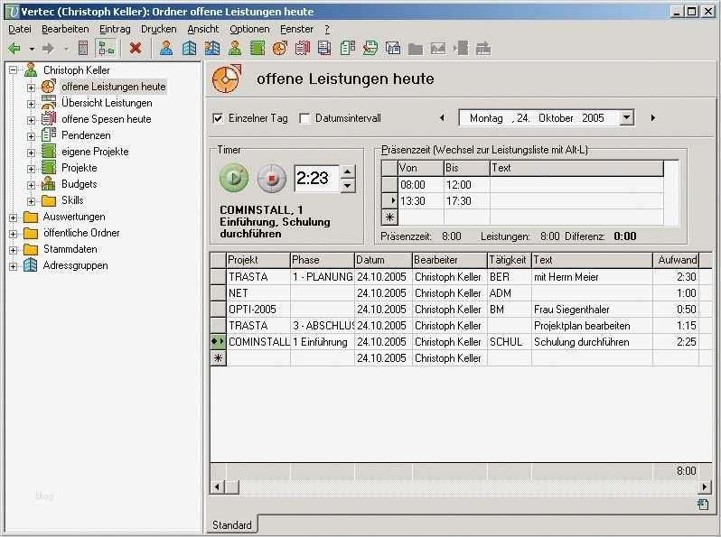The height and width of the screenshot is (537, 721).
Task: Click the gray chart picture icon
Action: (x=437, y=49)
